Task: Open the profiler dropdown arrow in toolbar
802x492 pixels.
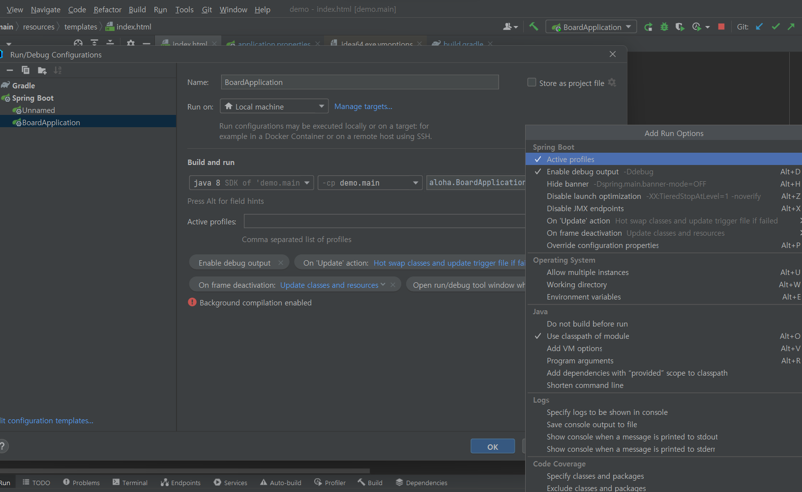Action: tap(708, 27)
